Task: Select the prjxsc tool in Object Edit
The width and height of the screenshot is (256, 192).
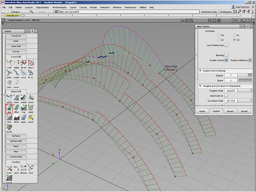Action: point(23,118)
